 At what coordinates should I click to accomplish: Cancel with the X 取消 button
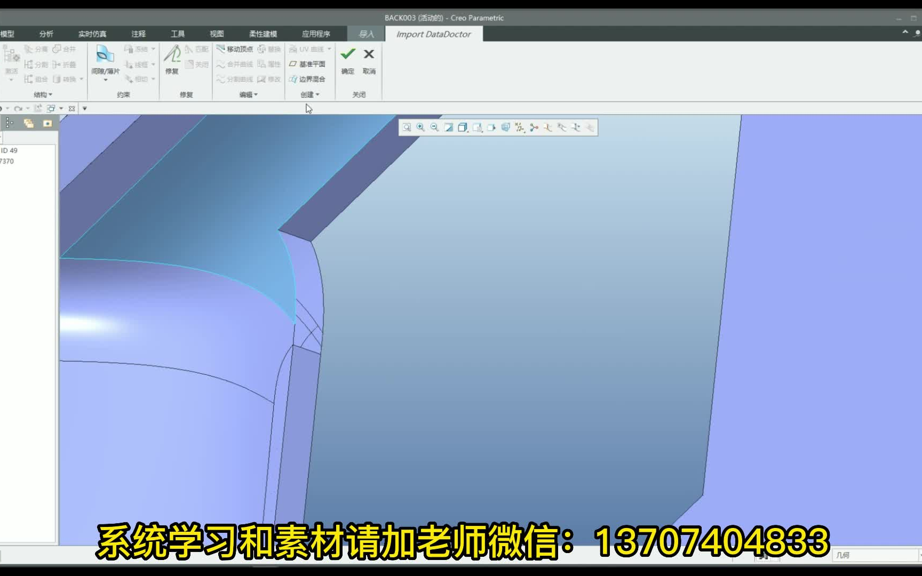[x=369, y=60]
